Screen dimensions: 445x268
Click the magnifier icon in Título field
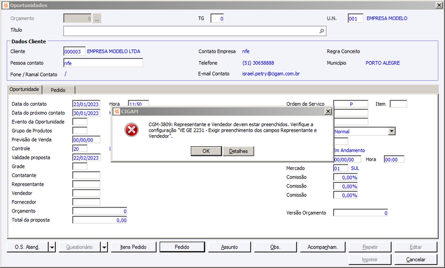point(322,31)
